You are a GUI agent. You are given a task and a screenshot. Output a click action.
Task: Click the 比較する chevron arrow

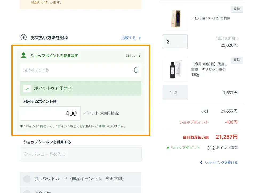[139, 38]
